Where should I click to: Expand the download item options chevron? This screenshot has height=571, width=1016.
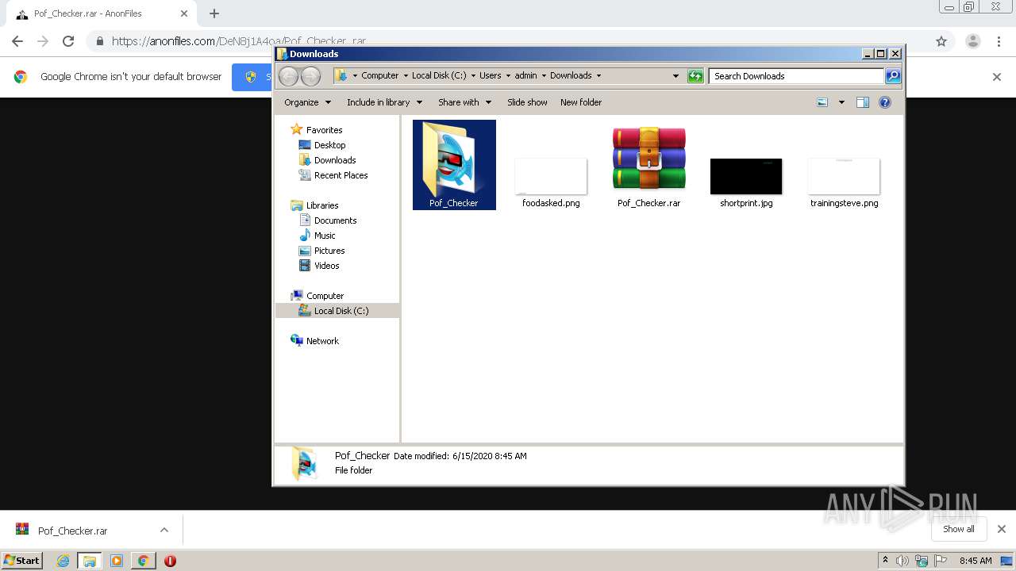tap(164, 530)
